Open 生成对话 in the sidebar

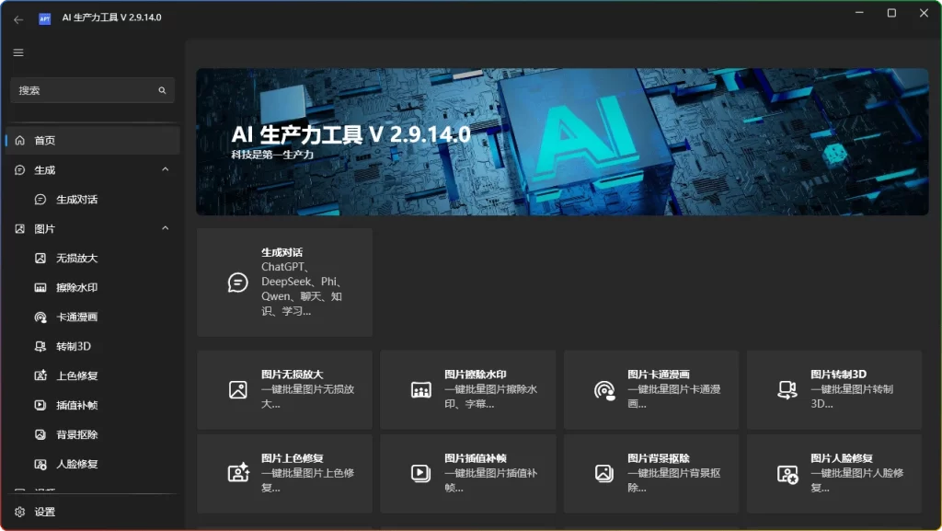coord(93,200)
